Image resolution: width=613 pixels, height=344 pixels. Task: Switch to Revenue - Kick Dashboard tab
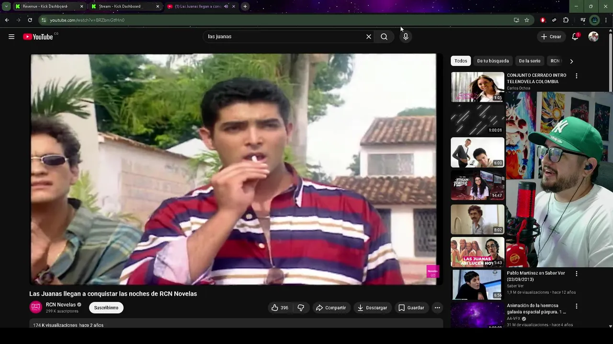(45, 6)
